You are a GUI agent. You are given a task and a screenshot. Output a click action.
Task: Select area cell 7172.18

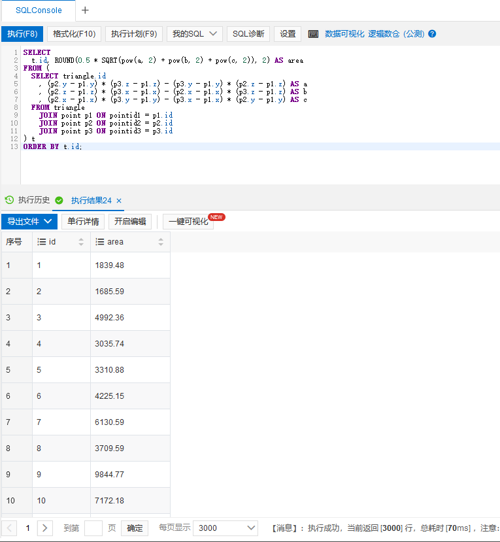point(130,501)
